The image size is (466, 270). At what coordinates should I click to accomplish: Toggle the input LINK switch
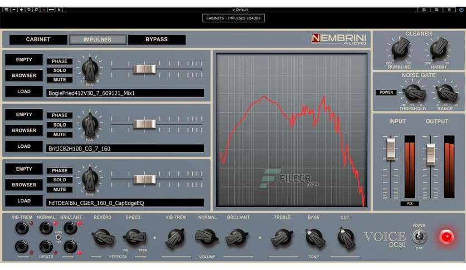58,237
